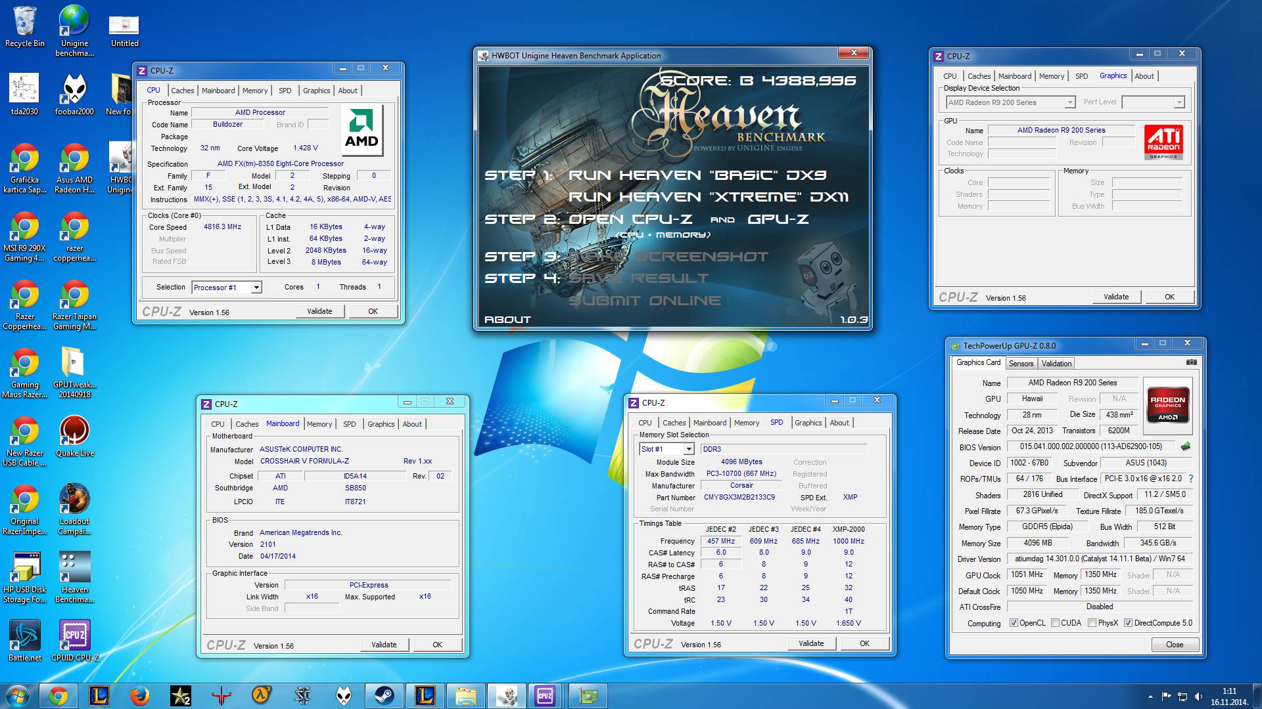The height and width of the screenshot is (709, 1262).
Task: Select Graphics tab in SPD CPU-Z window
Action: pos(808,423)
